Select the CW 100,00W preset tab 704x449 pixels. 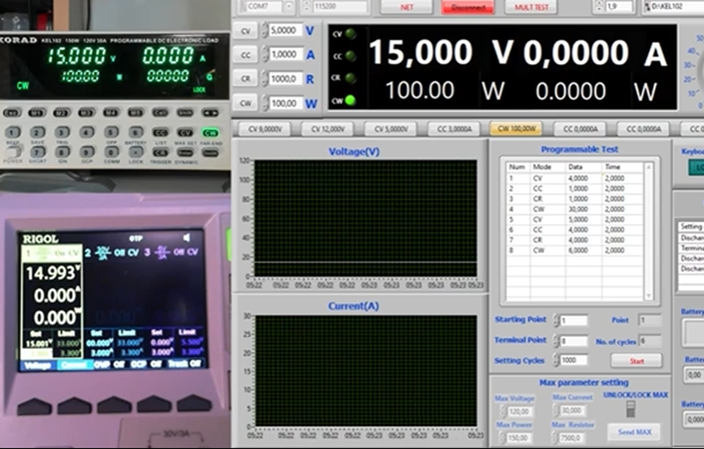pos(516,129)
